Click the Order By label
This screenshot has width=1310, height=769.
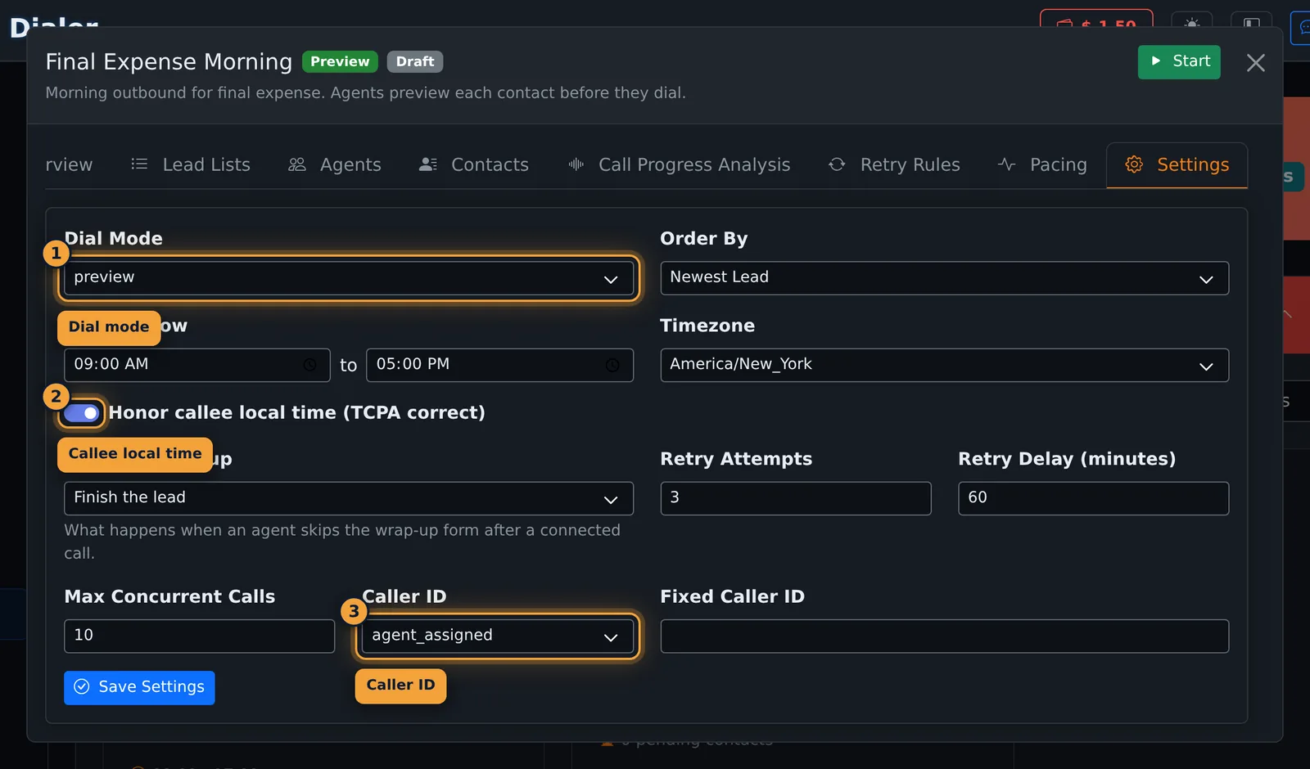[x=703, y=239]
